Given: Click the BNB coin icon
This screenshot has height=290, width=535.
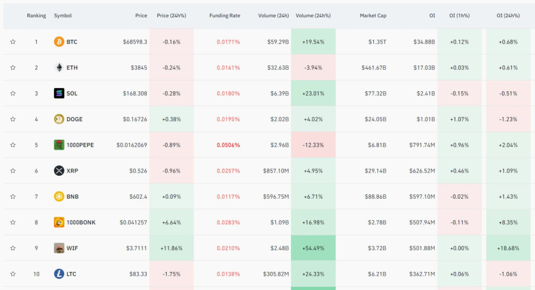Looking at the screenshot, I should tap(59, 196).
